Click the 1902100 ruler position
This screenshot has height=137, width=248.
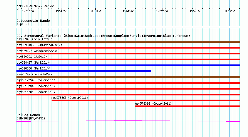196,11
